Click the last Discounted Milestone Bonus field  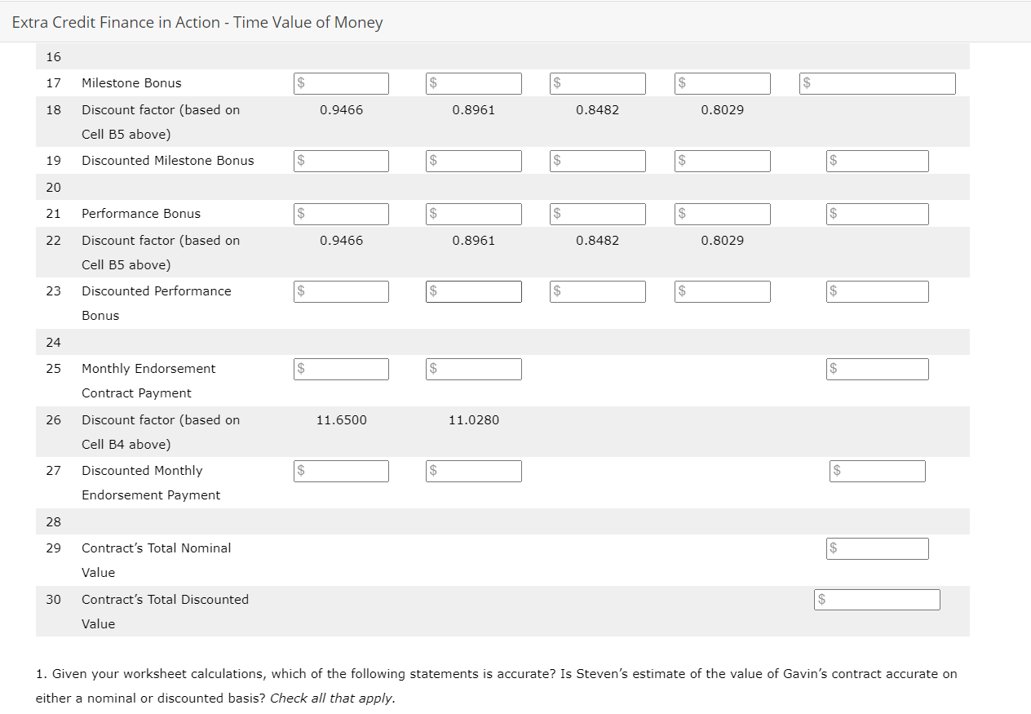click(877, 161)
